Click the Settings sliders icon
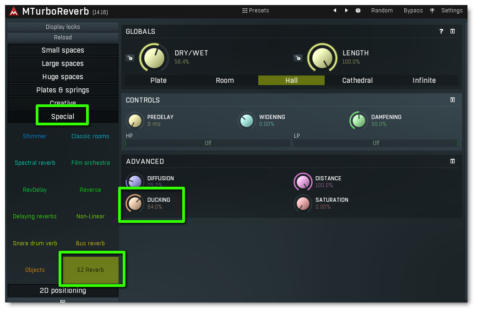This screenshot has width=478, height=313. pos(432,11)
